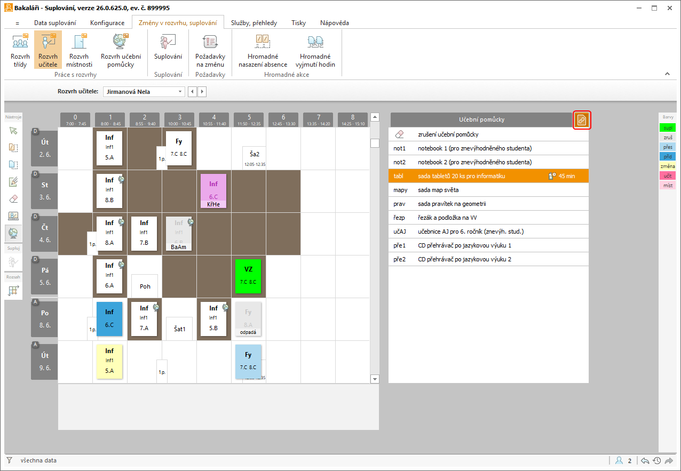Open the Konfigurace tab
681x471 pixels.
[x=107, y=23]
